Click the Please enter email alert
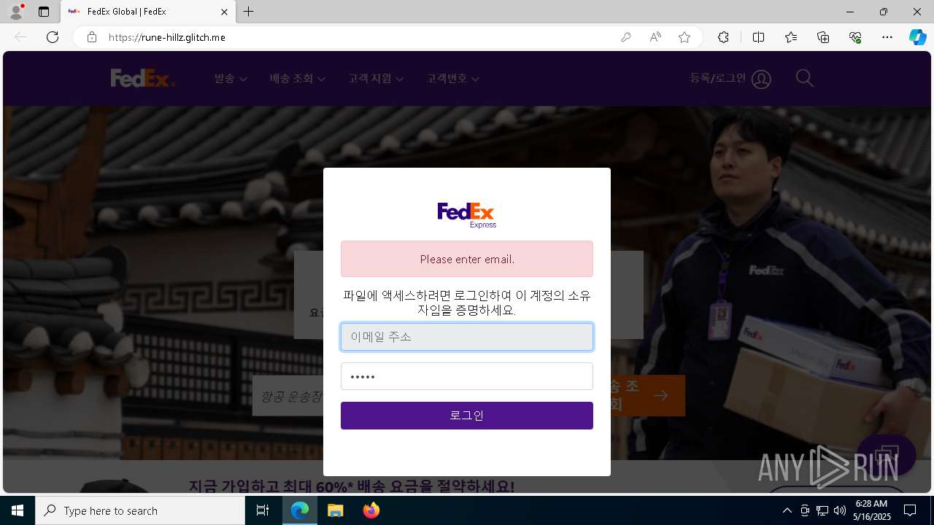The width and height of the screenshot is (934, 525). [x=467, y=259]
